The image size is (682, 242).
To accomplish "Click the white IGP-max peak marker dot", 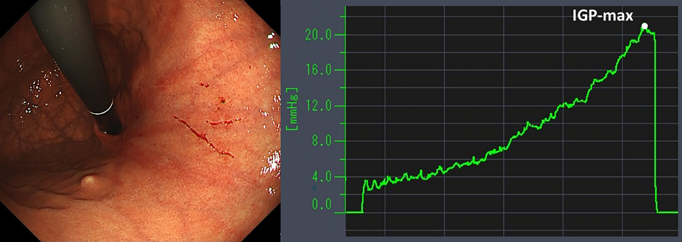I will (x=644, y=26).
